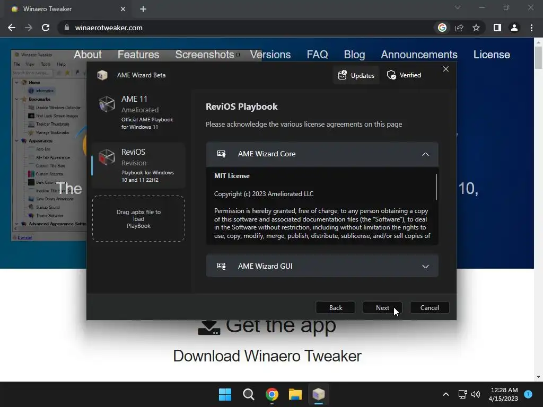Open the Chrome tab search dropdown
This screenshot has height=407, width=543.
pos(458,7)
